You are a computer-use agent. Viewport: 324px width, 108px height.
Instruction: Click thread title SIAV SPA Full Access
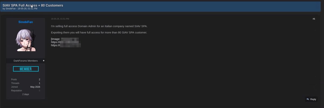click(33, 5)
